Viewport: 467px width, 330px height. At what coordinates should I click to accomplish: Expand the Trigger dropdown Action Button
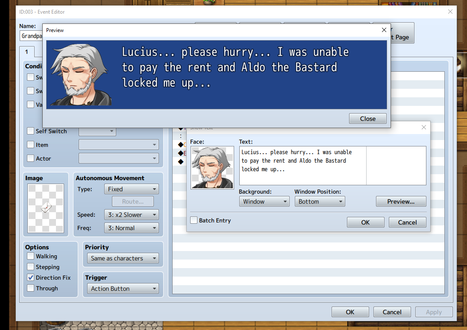pyautogui.click(x=122, y=289)
